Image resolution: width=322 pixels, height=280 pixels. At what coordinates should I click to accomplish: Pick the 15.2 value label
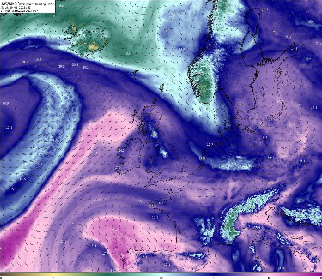(x=9, y=127)
